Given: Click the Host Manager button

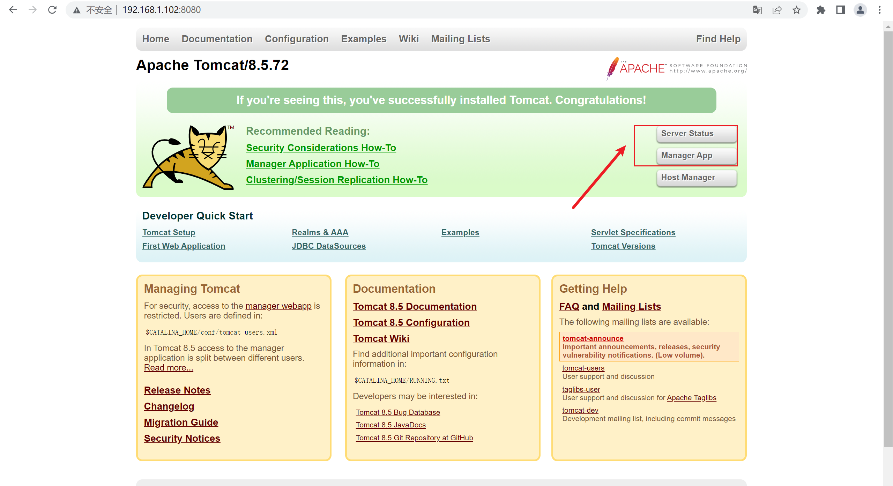Looking at the screenshot, I should coord(697,178).
